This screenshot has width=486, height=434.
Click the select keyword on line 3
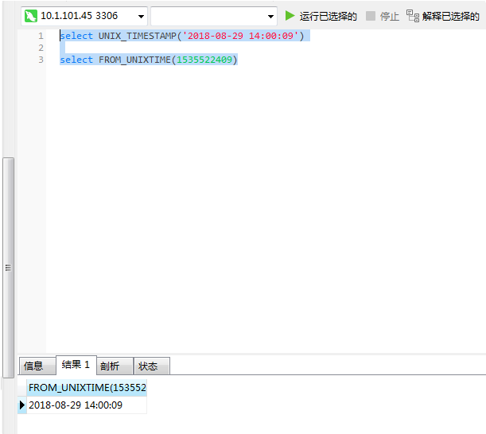point(76,60)
